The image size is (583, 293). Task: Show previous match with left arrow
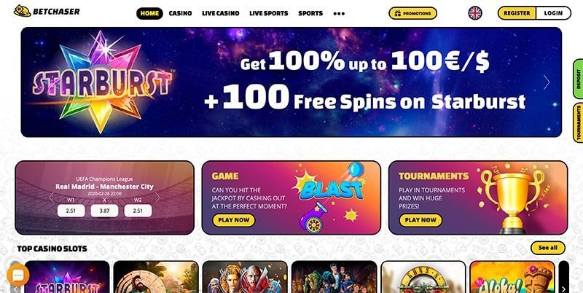pos(52,198)
